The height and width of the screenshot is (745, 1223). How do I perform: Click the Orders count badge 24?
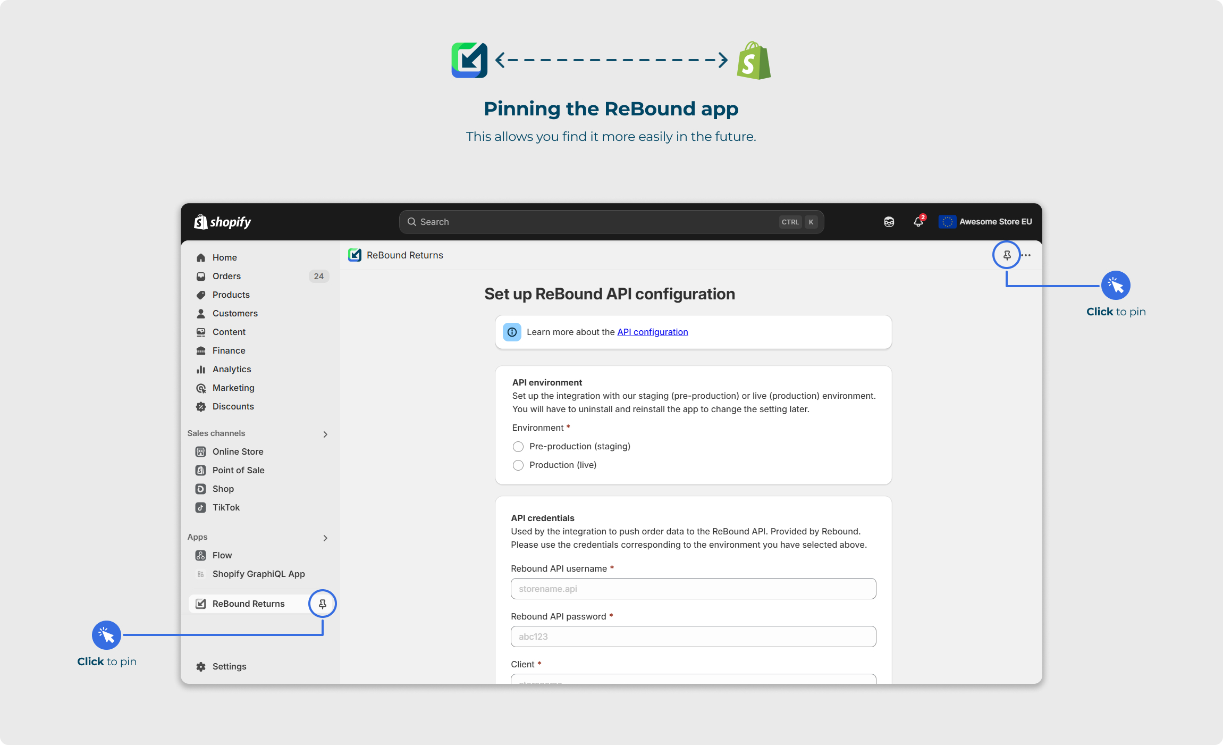[319, 276]
